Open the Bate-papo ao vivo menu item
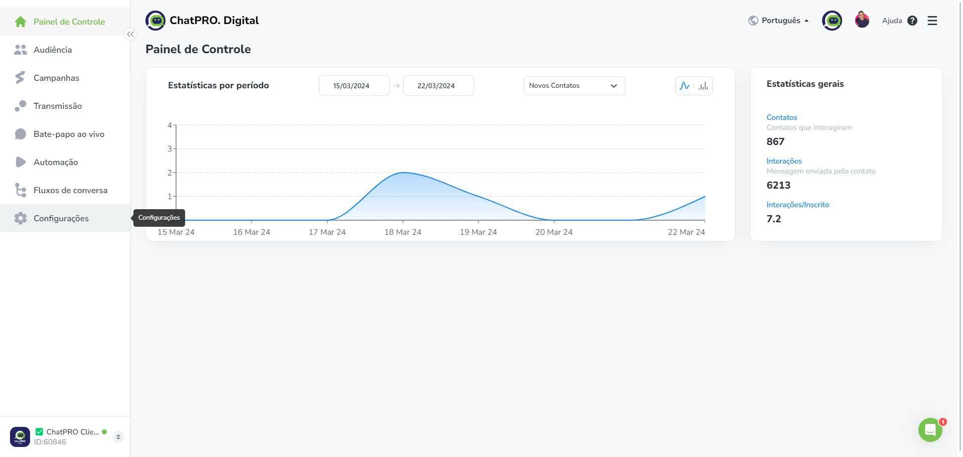Image resolution: width=963 pixels, height=457 pixels. pyautogui.click(x=65, y=134)
